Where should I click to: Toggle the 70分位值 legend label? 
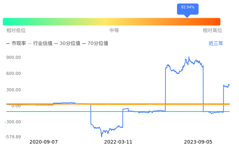point(98,44)
